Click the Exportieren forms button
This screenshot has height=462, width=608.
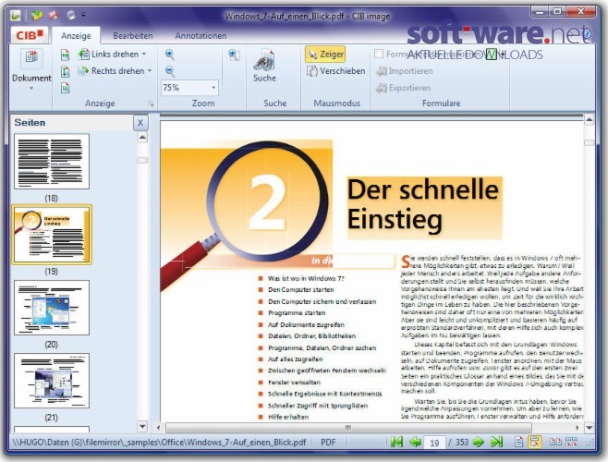click(x=403, y=88)
